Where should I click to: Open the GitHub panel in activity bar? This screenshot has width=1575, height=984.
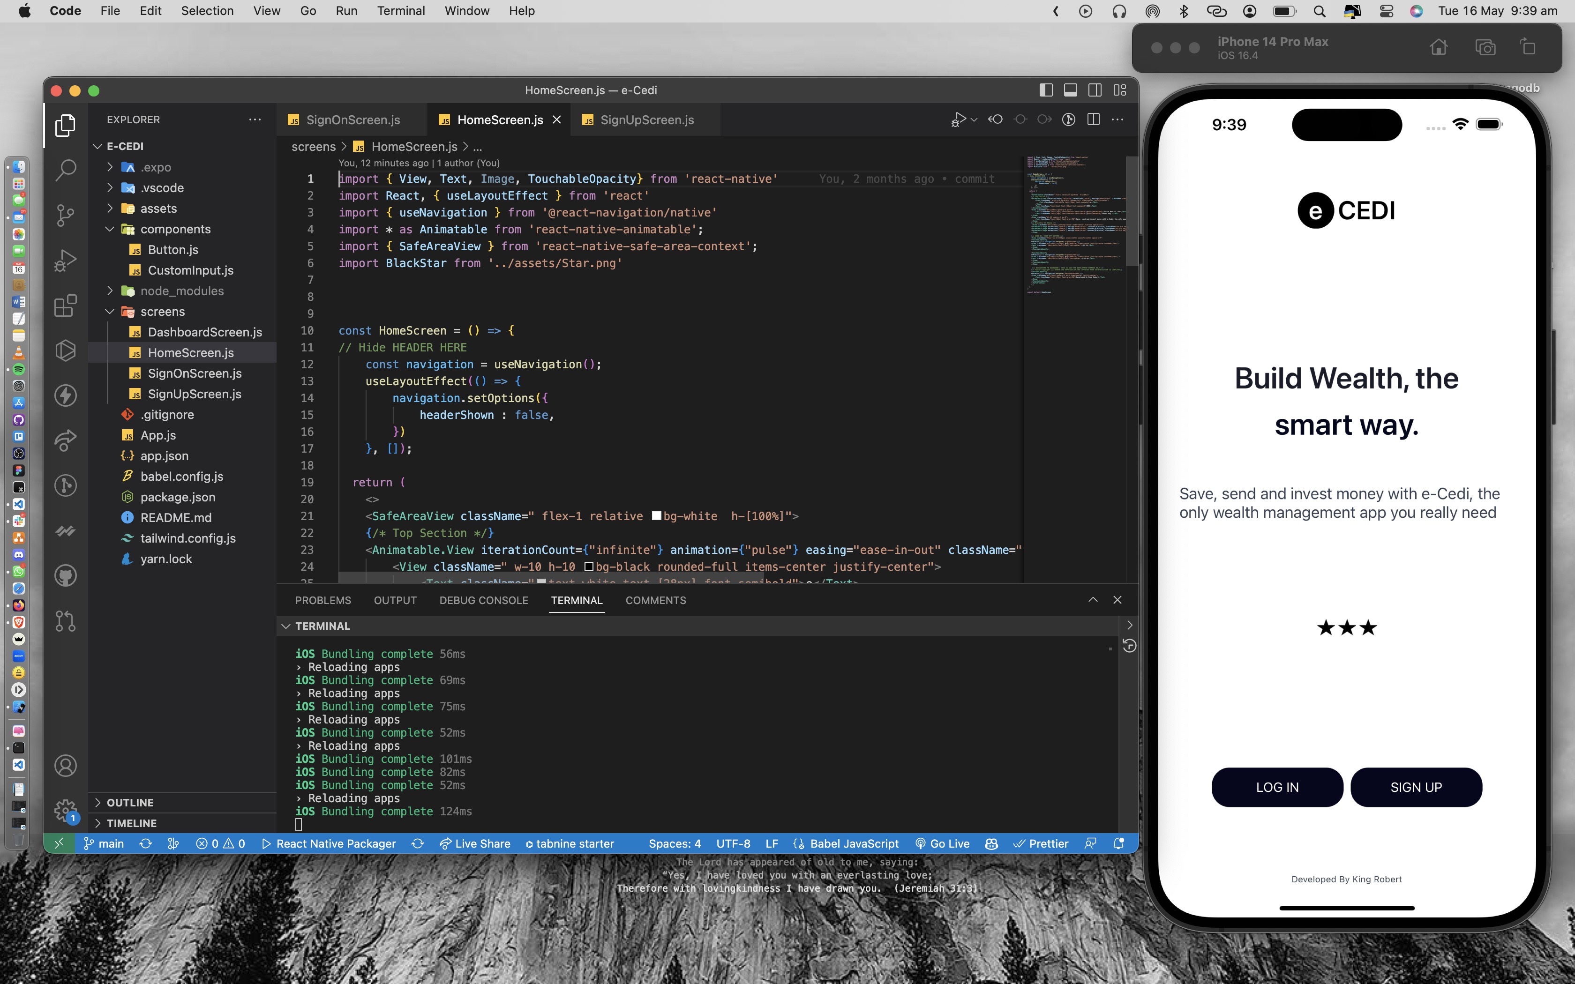click(x=65, y=575)
